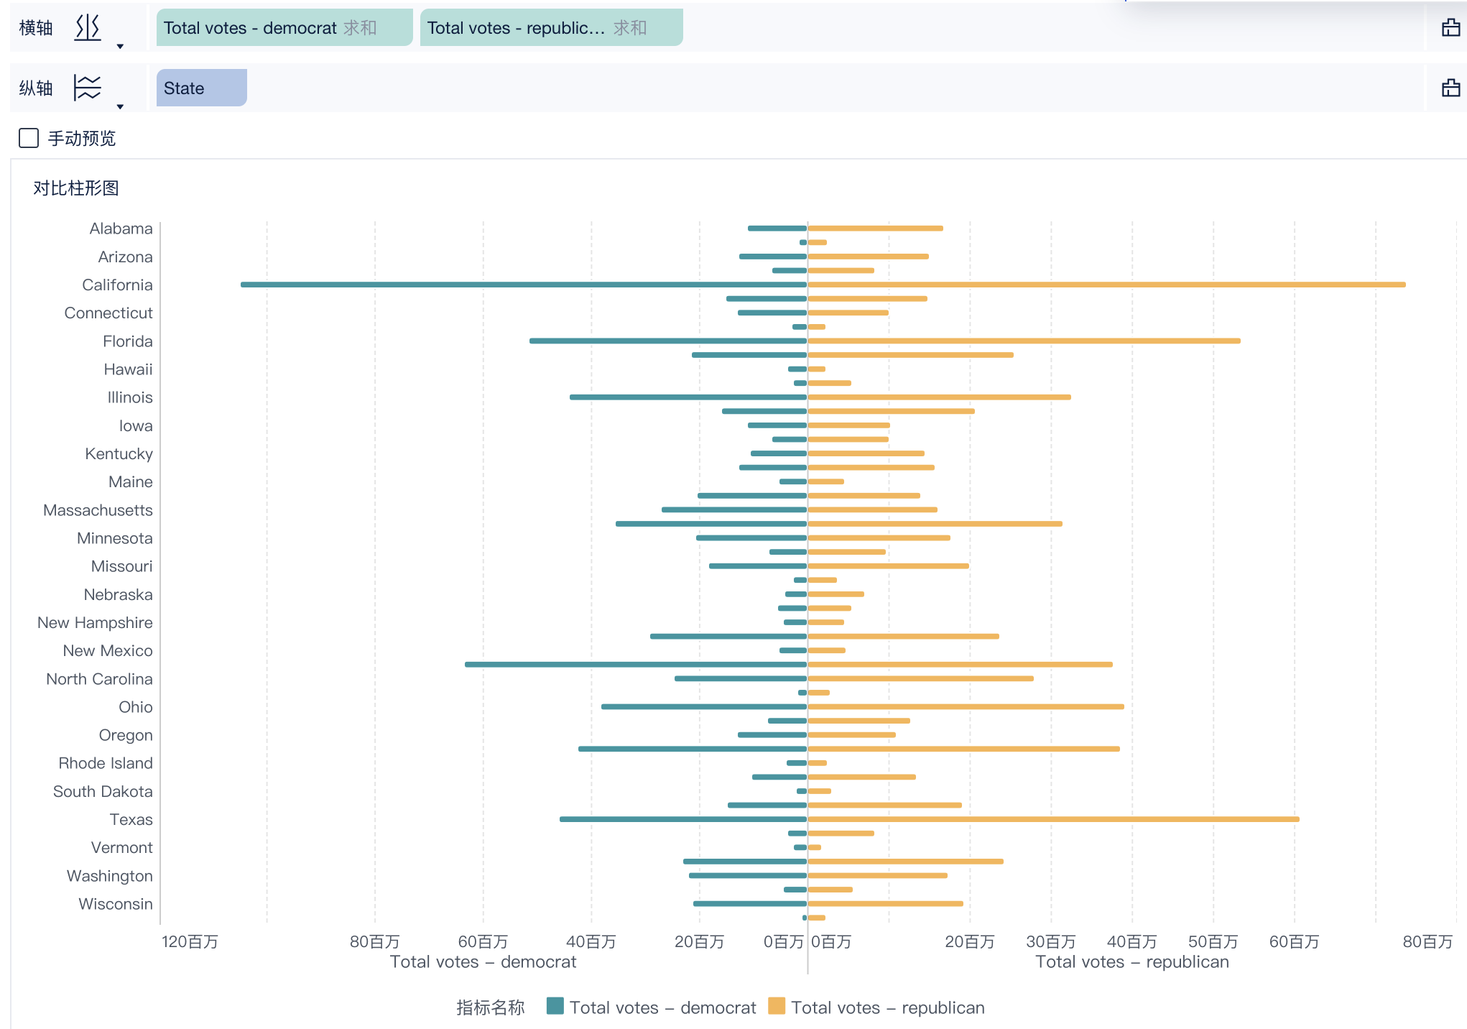Click Texas's republican orange bar
1467x1029 pixels.
click(1052, 819)
